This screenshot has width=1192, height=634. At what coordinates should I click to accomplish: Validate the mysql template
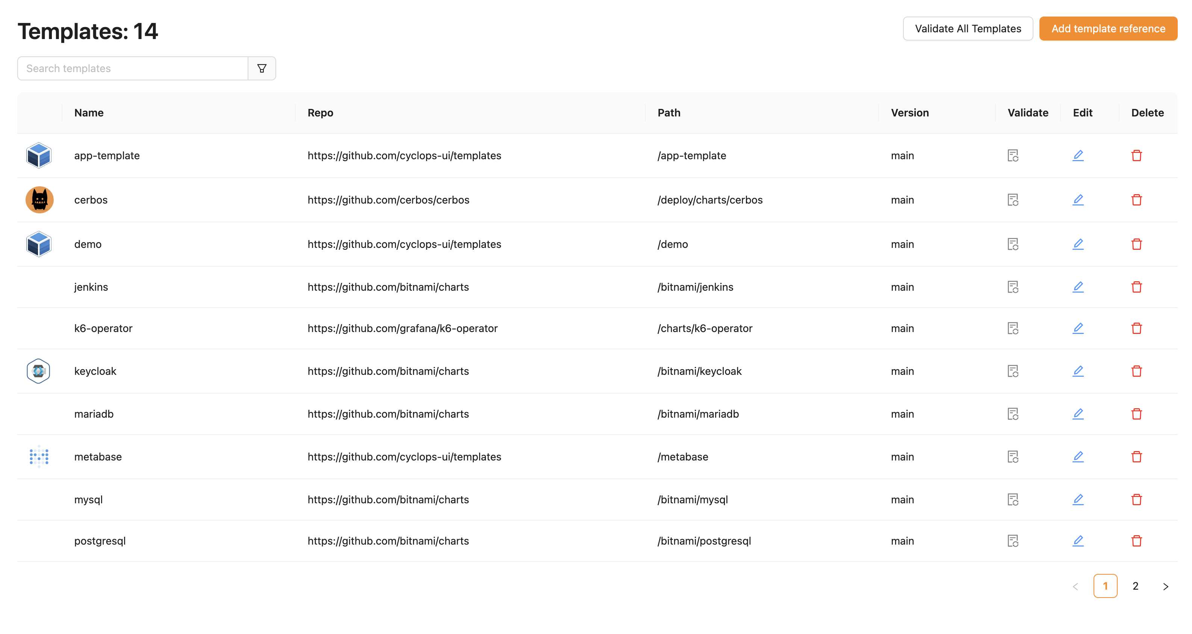(1012, 500)
